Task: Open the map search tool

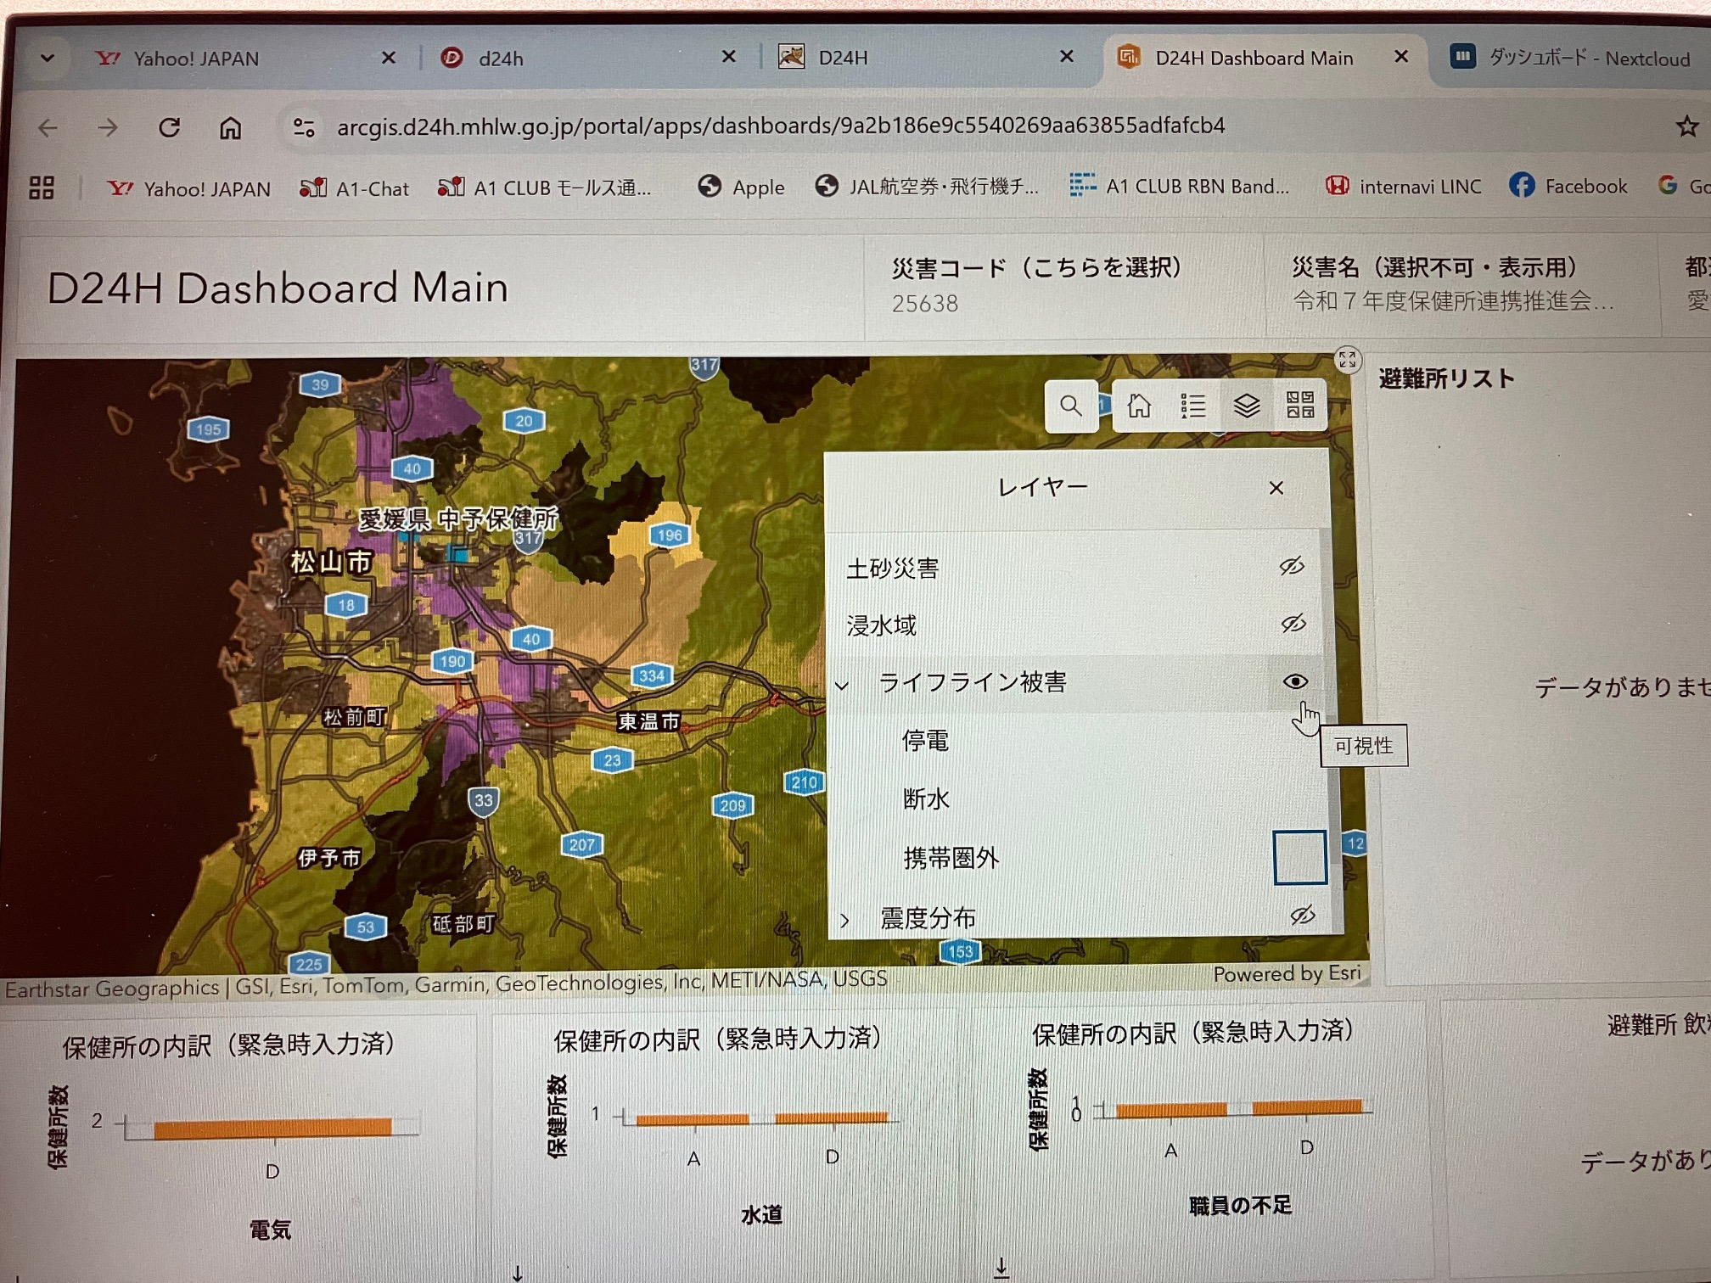Action: [x=1070, y=406]
